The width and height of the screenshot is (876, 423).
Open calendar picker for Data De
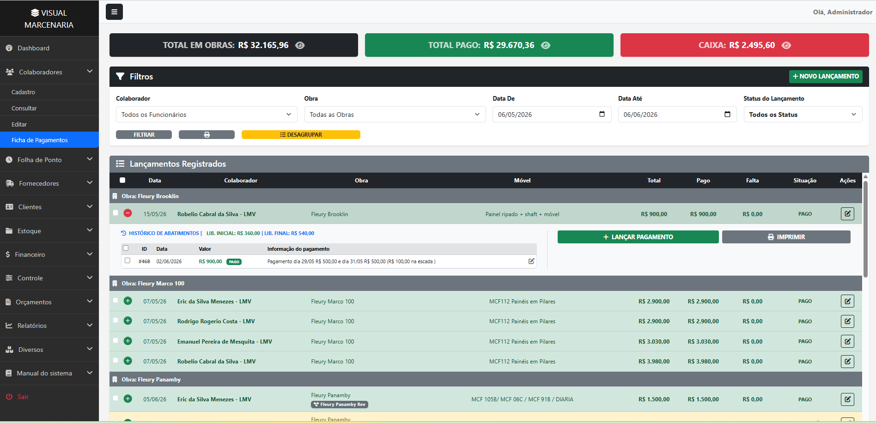pyautogui.click(x=602, y=114)
